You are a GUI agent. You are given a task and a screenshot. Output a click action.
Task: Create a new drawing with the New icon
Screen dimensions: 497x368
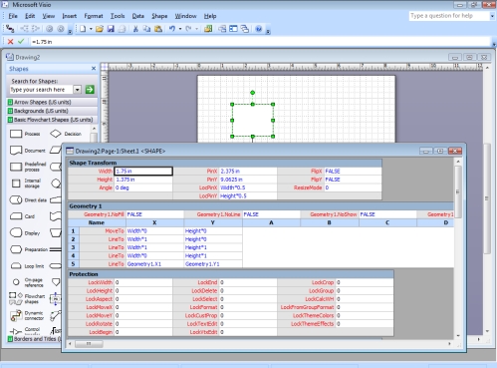tap(83, 29)
